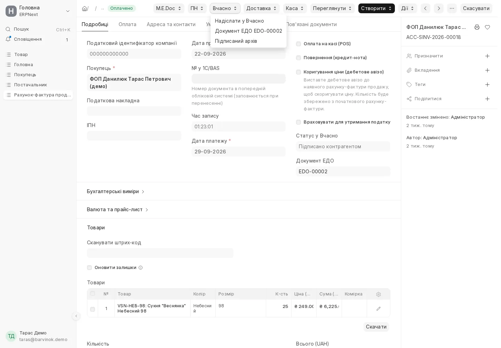501x348 pixels.
Task: Open the Каса dropdown
Action: pos(295,8)
